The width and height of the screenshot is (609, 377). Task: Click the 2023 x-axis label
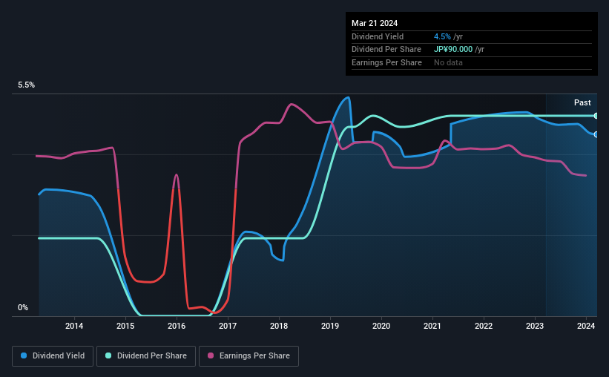point(535,326)
